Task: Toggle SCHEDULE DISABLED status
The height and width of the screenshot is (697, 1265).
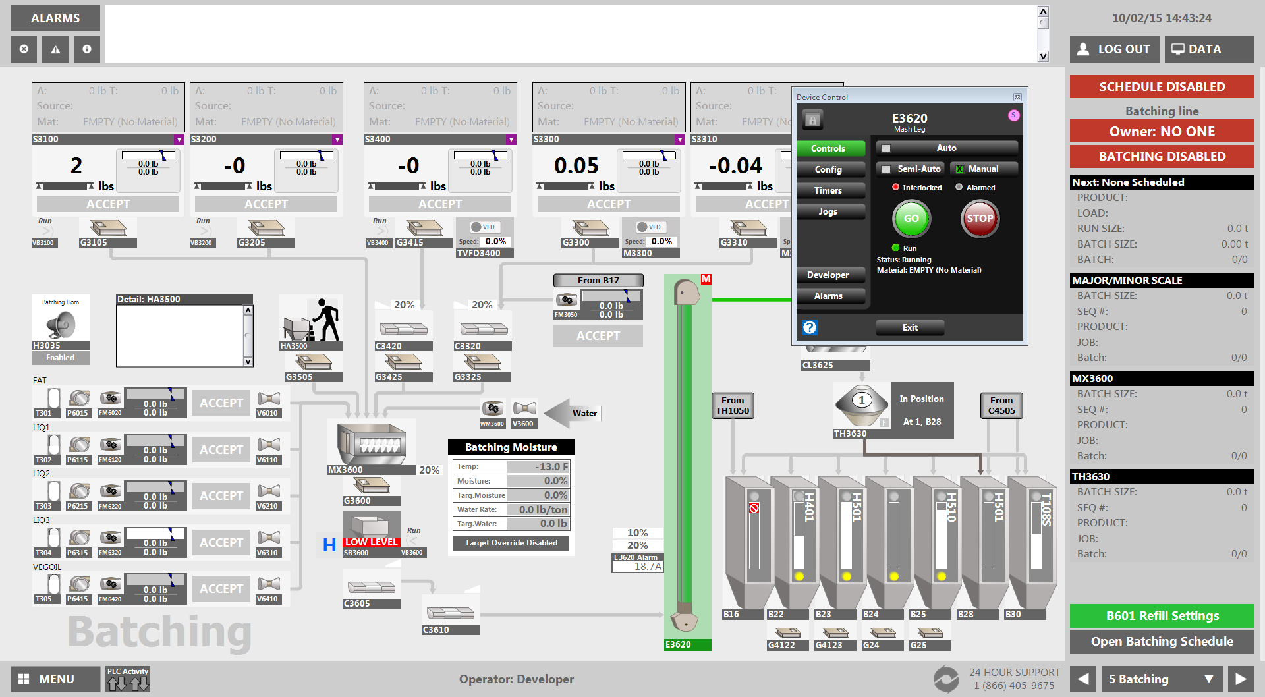Action: (x=1162, y=87)
